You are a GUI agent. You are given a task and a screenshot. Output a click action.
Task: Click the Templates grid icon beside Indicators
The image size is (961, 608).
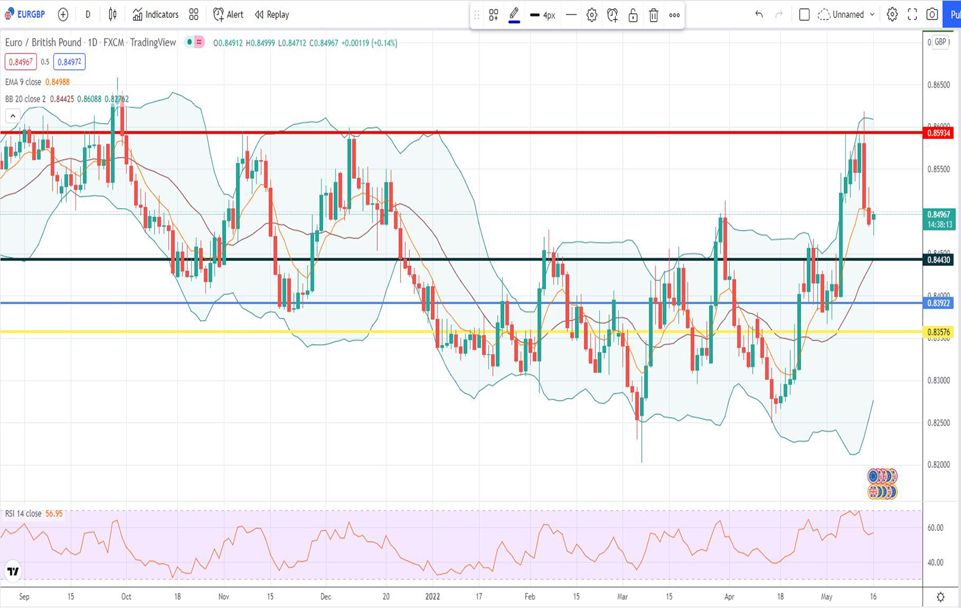point(194,14)
